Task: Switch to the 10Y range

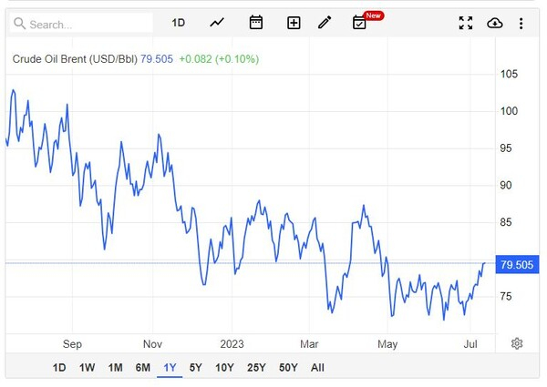Action: 224,368
